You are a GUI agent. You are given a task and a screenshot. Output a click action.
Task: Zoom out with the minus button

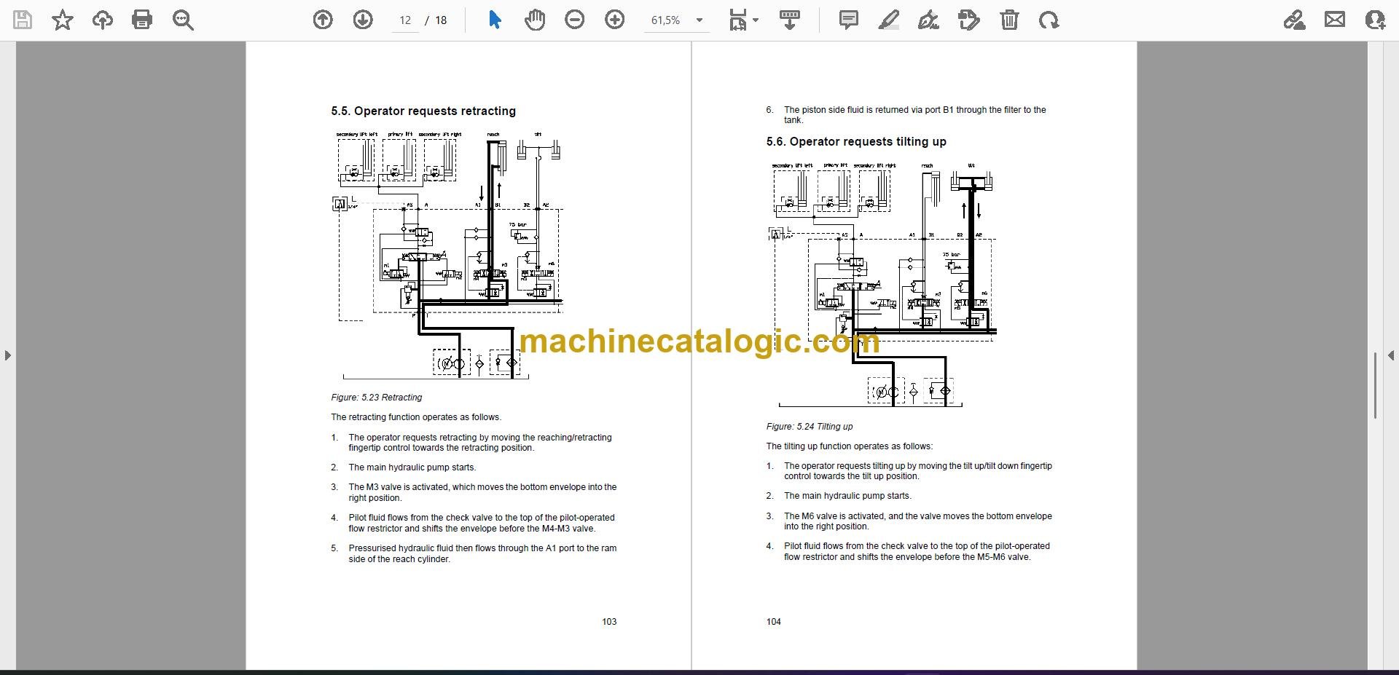click(x=575, y=20)
